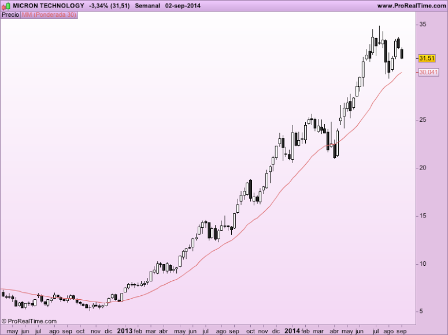Click the MICRON TECHNOLOGY title text
This screenshot has width=448, height=335.
pyautogui.click(x=49, y=6)
